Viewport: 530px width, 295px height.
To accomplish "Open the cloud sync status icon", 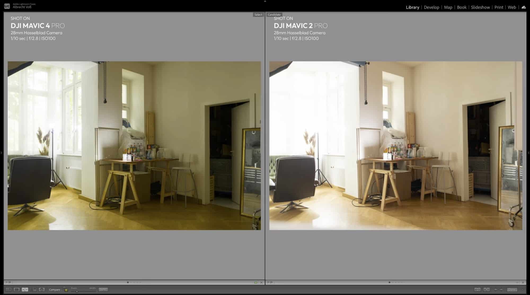I will pyautogui.click(x=524, y=7).
